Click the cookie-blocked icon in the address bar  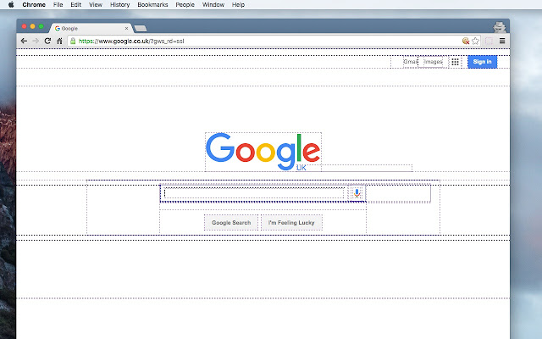point(466,42)
